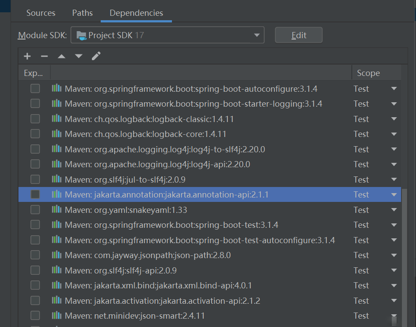This screenshot has height=327, width=416.
Task: Click the Remove dependency minus icon
Action: [44, 56]
